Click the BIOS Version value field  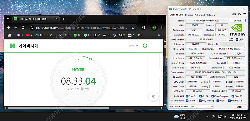[207, 40]
